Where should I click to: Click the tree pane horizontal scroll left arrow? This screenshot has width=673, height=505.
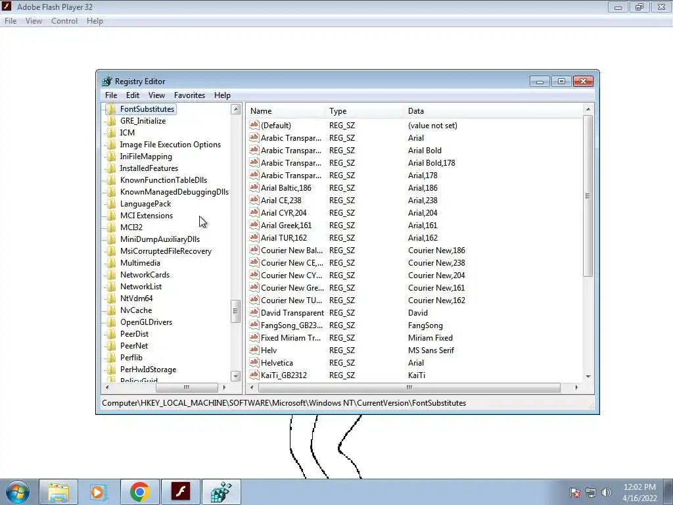[x=107, y=387]
